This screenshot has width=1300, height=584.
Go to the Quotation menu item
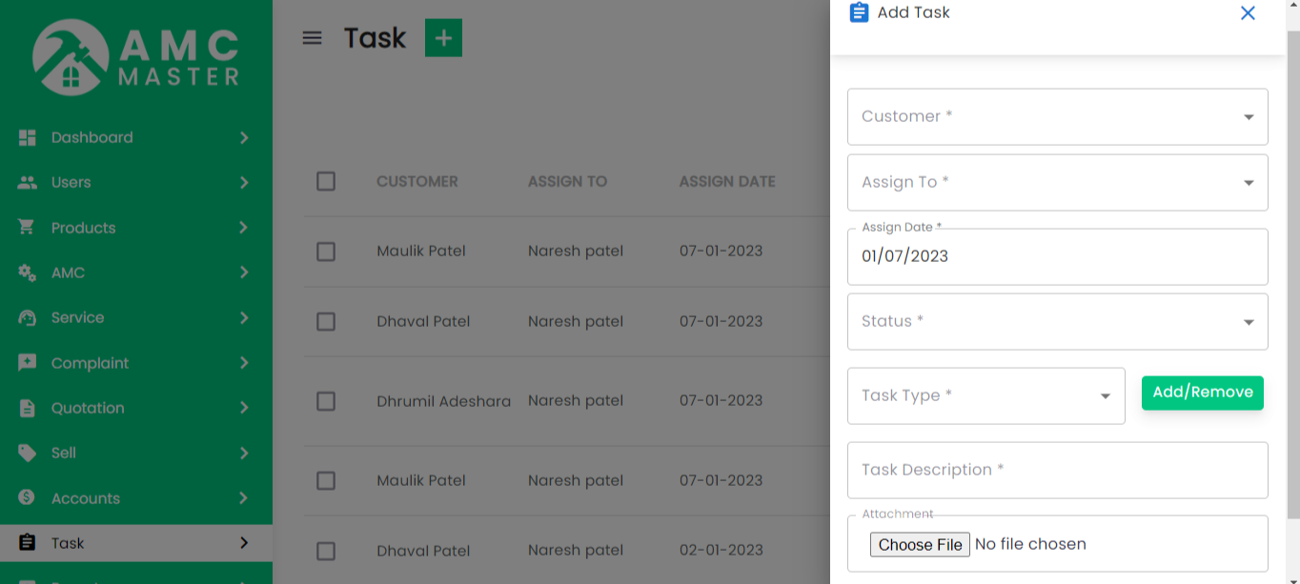tap(88, 408)
